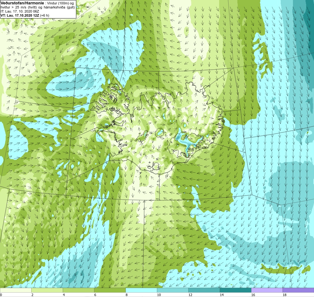314x297 pixels.
Task: Click the 14–16 m/s dark teal legend swatch
Action: pos(235,290)
